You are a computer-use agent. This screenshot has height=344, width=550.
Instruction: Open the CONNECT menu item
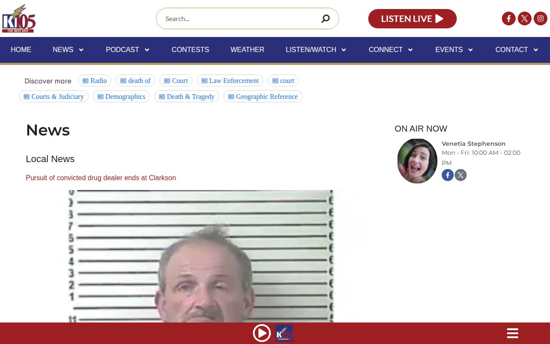coord(386,50)
